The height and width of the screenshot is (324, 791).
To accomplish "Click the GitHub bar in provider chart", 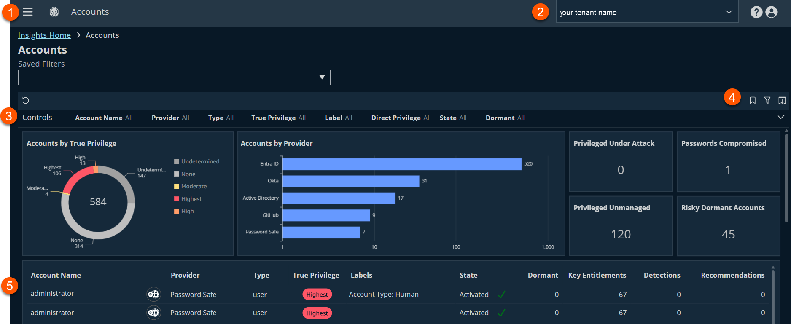I will point(326,215).
